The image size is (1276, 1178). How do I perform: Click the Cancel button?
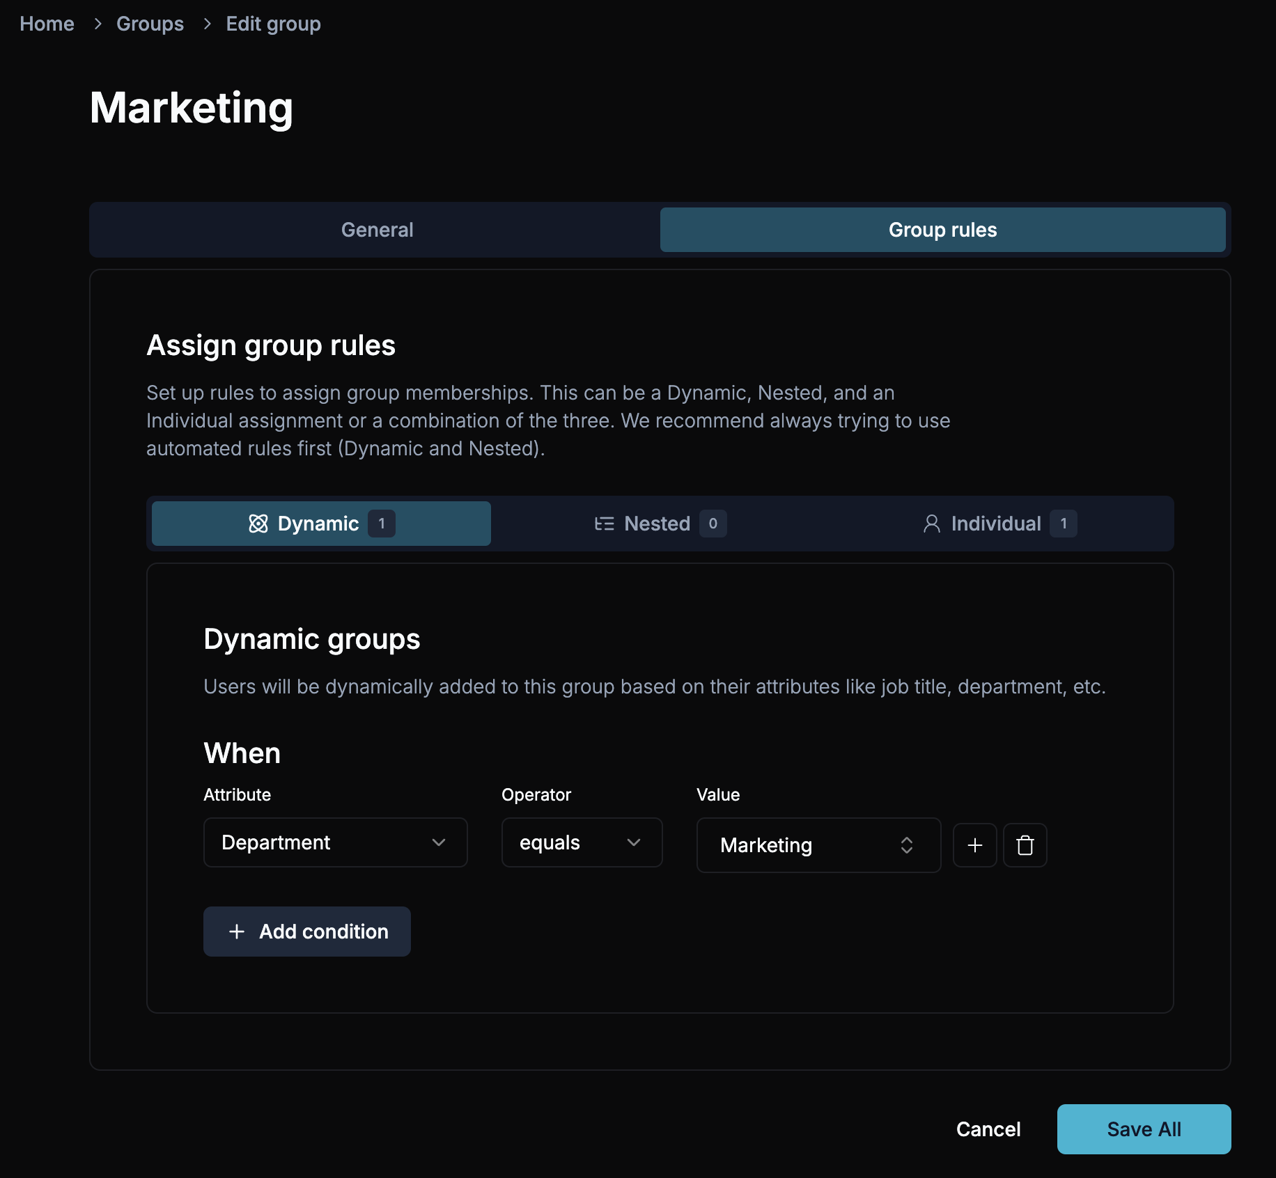[x=988, y=1129]
